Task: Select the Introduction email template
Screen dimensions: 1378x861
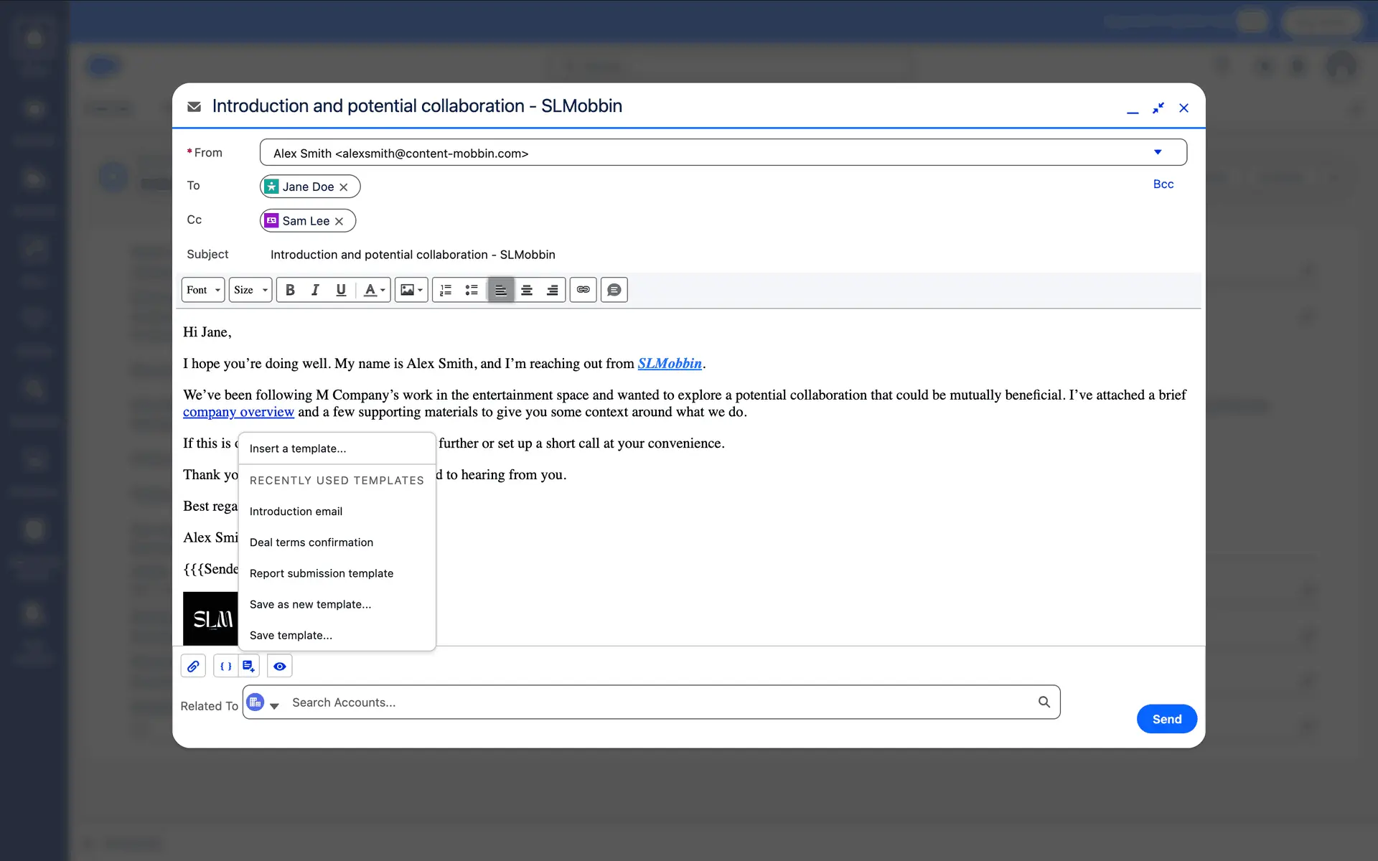Action: click(x=296, y=512)
